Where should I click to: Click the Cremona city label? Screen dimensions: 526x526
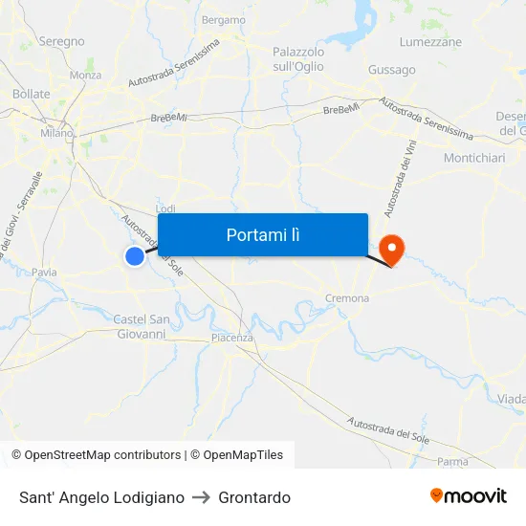347,298
